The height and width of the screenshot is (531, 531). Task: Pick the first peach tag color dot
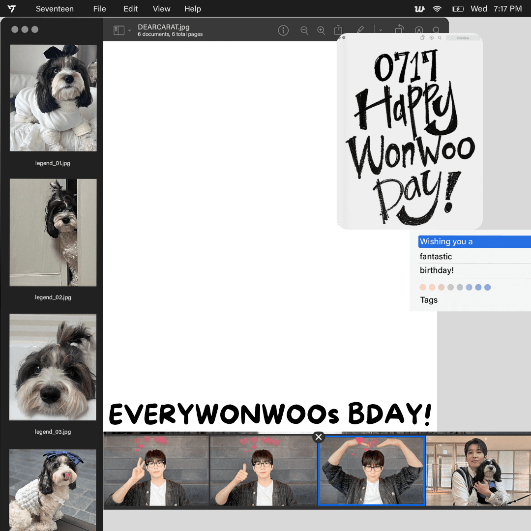[423, 287]
